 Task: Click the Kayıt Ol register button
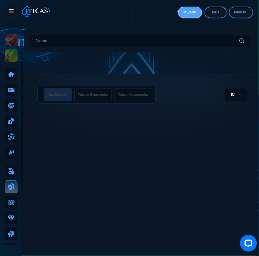click(x=241, y=13)
